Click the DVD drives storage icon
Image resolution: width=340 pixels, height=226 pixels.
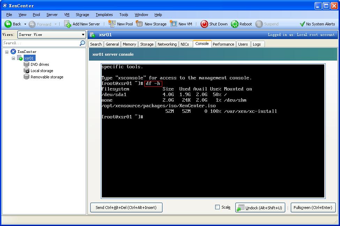click(27, 64)
